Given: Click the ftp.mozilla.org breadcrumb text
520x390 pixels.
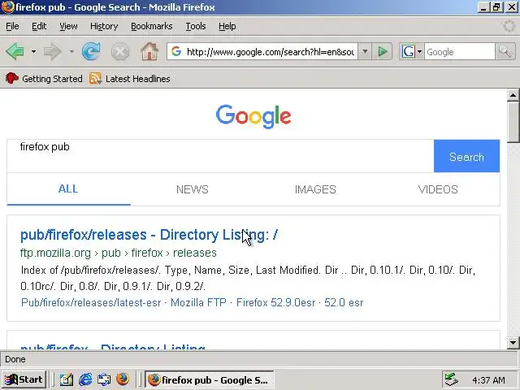Looking at the screenshot, I should tap(55, 253).
